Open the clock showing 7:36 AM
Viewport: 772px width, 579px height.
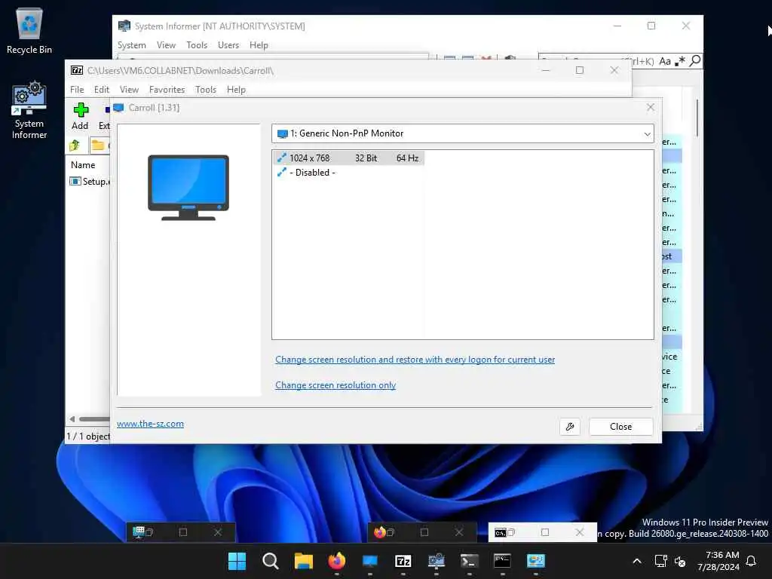click(718, 561)
